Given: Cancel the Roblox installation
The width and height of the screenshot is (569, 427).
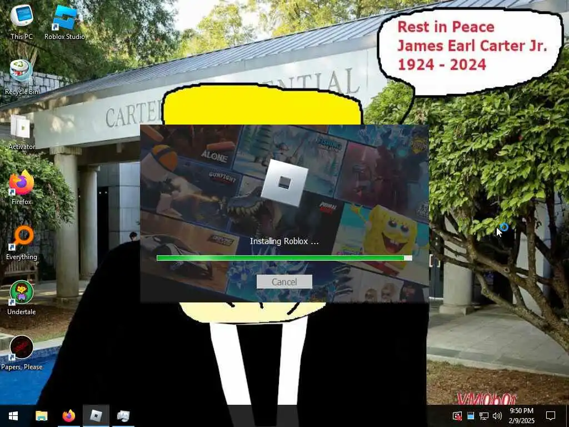Looking at the screenshot, I should [x=284, y=282].
